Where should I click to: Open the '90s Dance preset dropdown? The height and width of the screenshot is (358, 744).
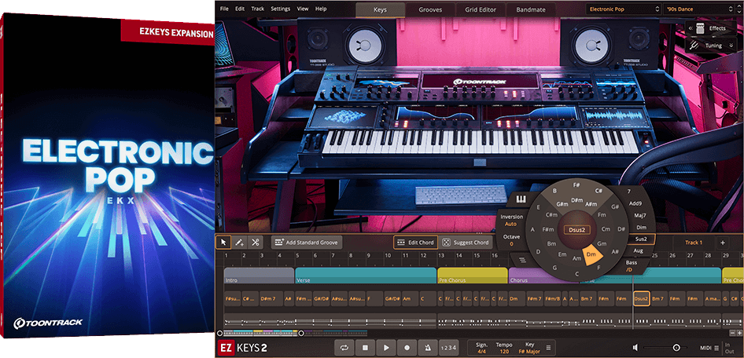coord(697,9)
